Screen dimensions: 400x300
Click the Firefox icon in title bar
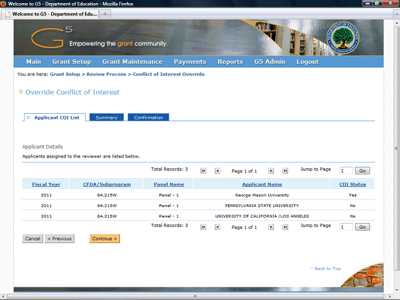pyautogui.click(x=3, y=4)
